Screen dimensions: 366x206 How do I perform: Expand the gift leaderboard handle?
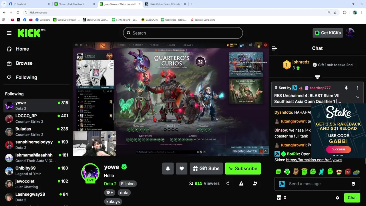click(317, 77)
